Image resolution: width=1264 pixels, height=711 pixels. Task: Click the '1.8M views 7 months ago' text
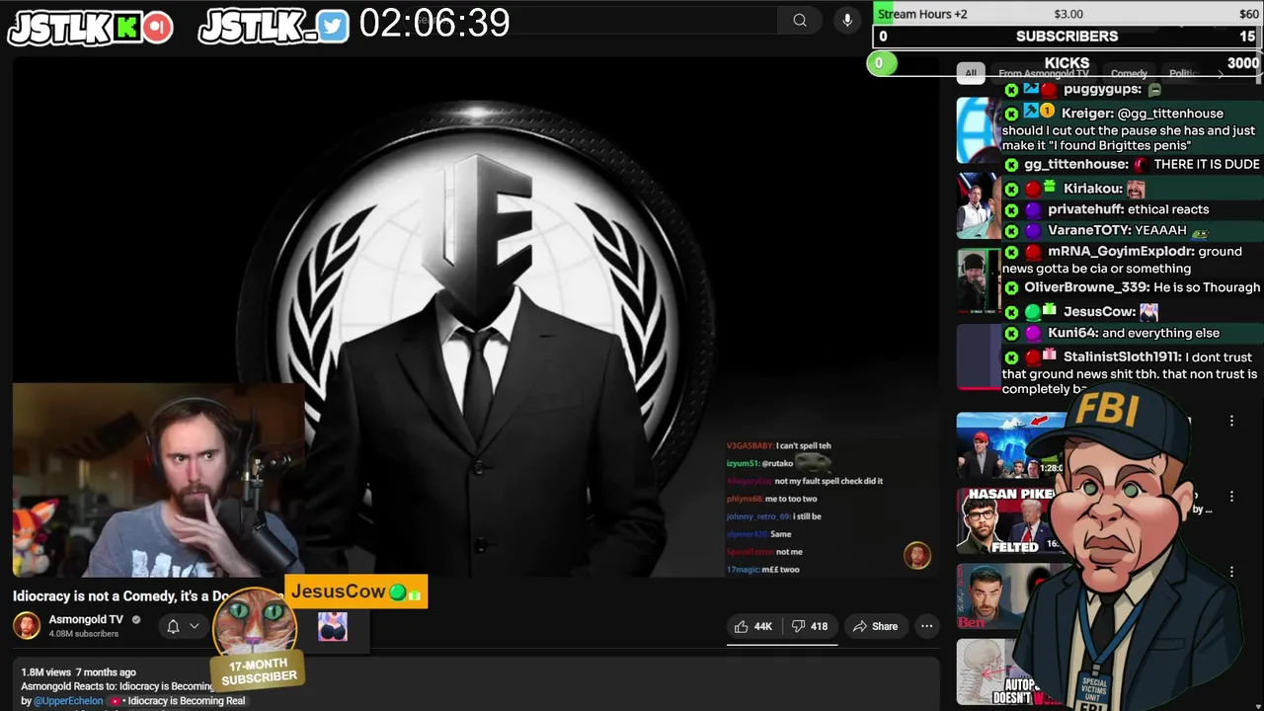pyautogui.click(x=79, y=672)
